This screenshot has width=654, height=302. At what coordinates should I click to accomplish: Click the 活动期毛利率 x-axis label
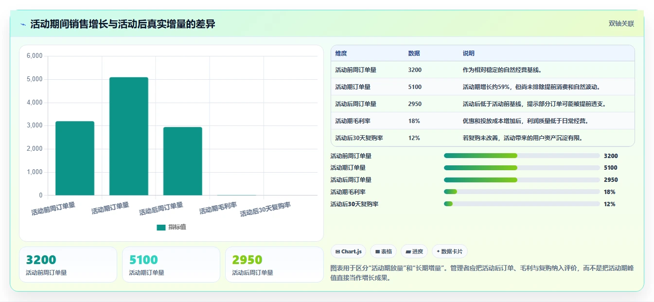[x=218, y=209]
